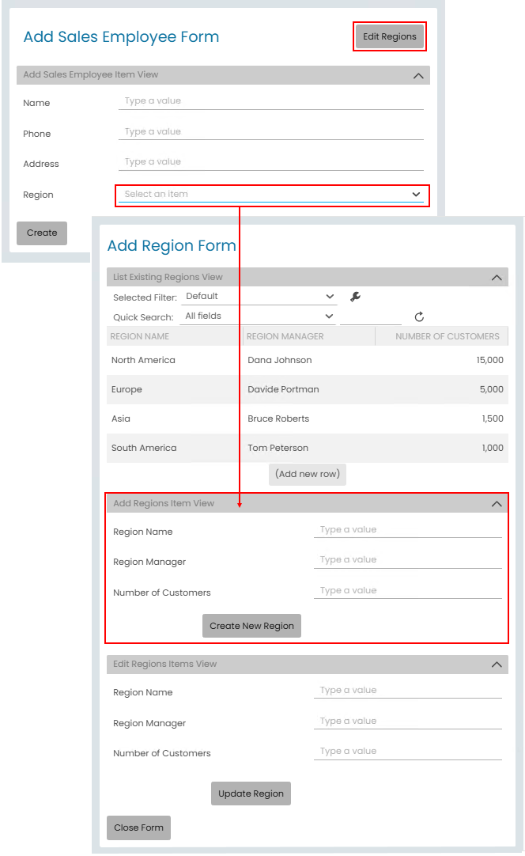The width and height of the screenshot is (525, 856).
Task: Collapse the List Existing Regions View
Action: pos(497,278)
